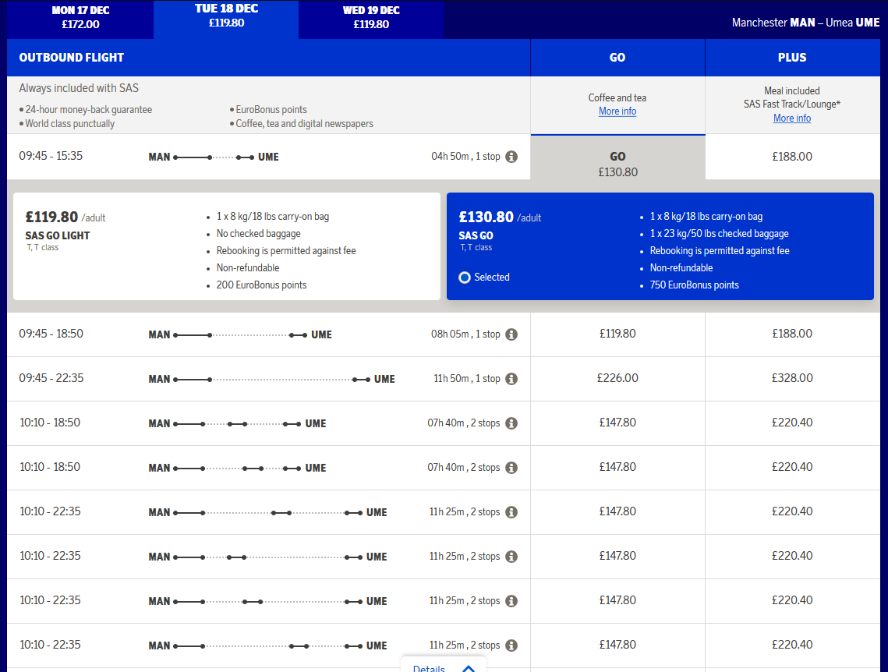Viewport: 888px width, 672px height.
Task: Click the "08h 05m, 1 stop" duration
Action: (x=465, y=334)
